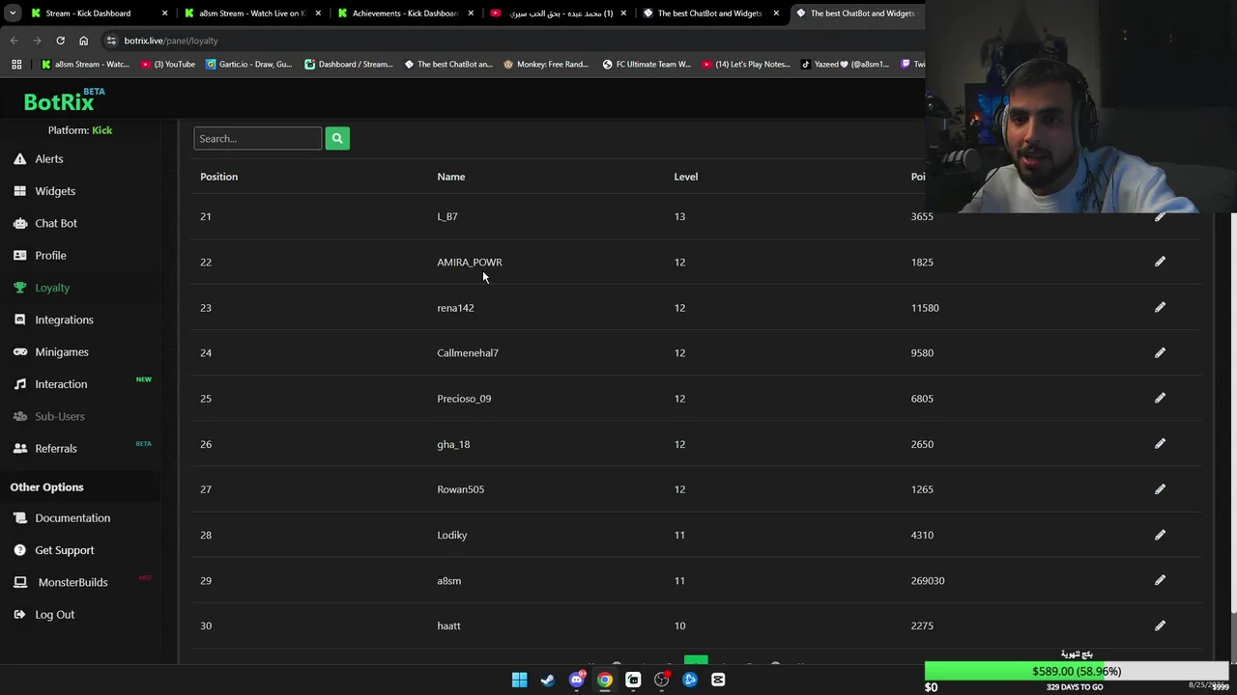Edit Callmenehal7's row via pencil icon
1237x695 pixels.
click(x=1160, y=352)
